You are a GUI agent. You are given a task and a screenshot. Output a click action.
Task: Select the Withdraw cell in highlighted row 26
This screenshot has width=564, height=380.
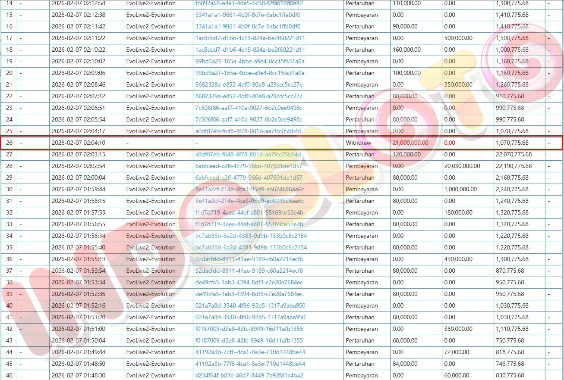pyautogui.click(x=358, y=143)
